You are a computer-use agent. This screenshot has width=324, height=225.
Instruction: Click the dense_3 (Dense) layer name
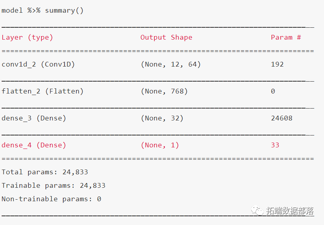pyautogui.click(x=34, y=118)
